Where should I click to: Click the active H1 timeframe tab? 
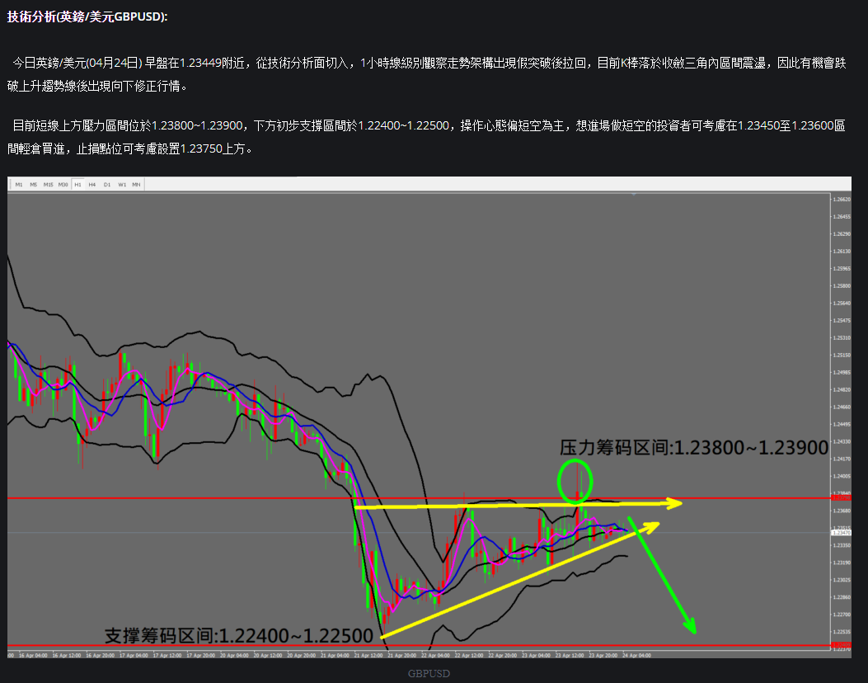tap(78, 185)
